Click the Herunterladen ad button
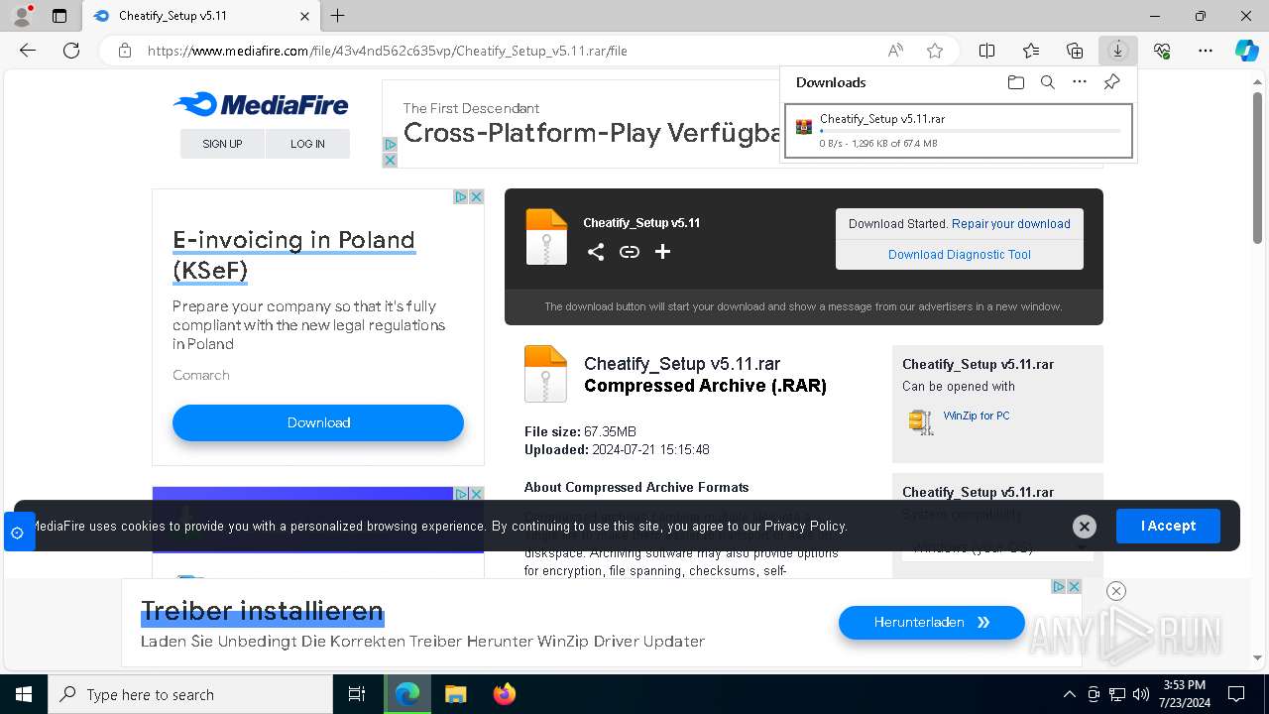Viewport: 1269px width, 714px height. click(932, 623)
